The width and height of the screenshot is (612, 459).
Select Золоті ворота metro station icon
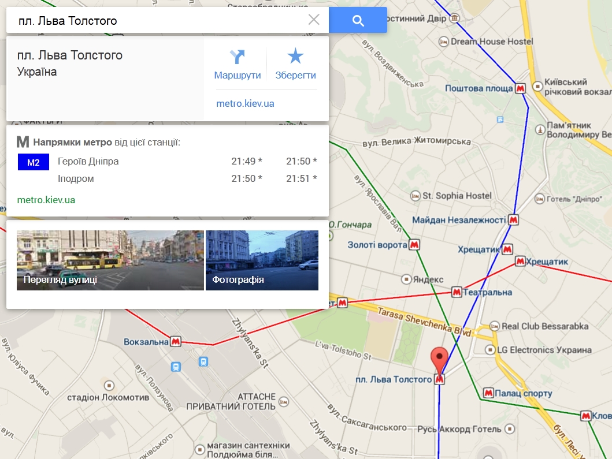click(414, 245)
